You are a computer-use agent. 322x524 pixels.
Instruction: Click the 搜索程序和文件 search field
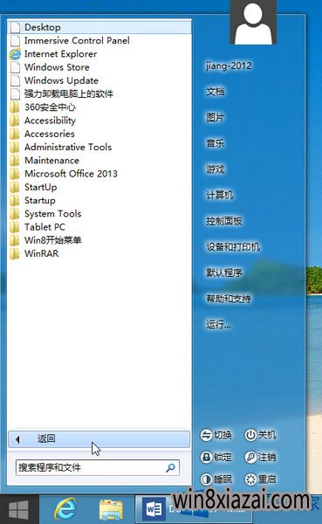[x=98, y=467]
